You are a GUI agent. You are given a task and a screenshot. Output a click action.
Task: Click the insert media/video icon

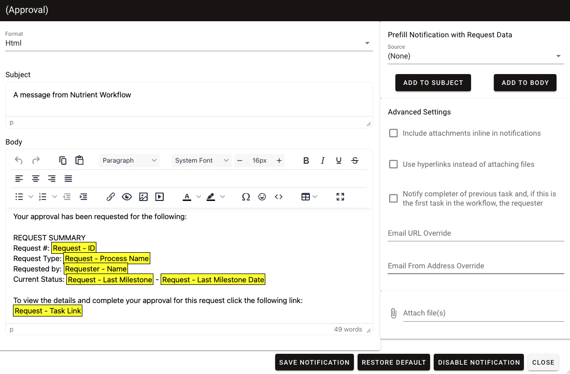point(160,197)
